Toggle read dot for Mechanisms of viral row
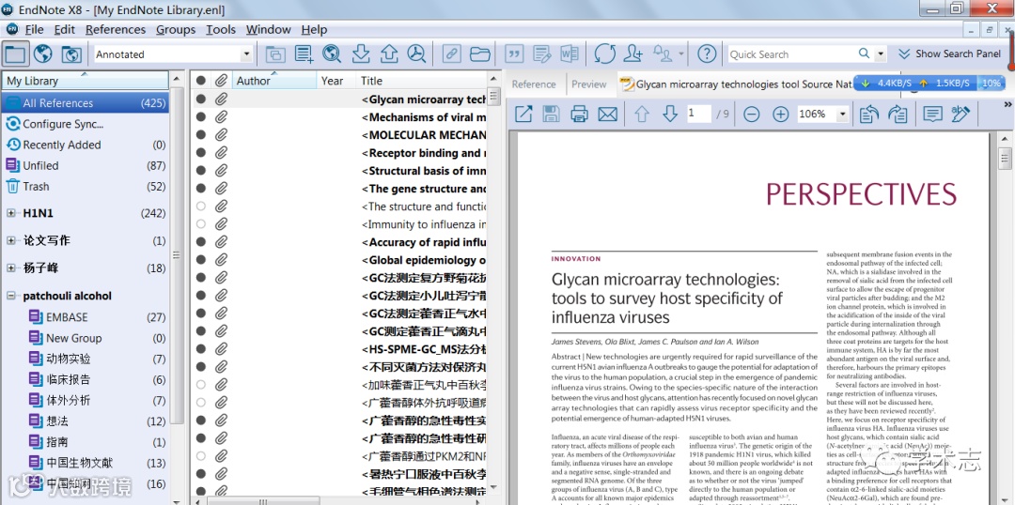 pyautogui.click(x=201, y=117)
